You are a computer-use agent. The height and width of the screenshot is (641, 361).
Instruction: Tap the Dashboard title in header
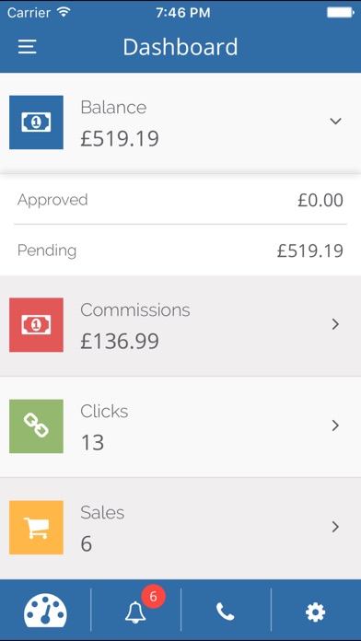(x=180, y=47)
